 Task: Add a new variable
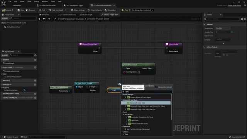(x=35, y=85)
